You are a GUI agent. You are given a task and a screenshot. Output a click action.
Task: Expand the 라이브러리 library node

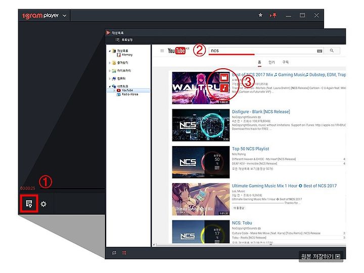tap(110, 71)
